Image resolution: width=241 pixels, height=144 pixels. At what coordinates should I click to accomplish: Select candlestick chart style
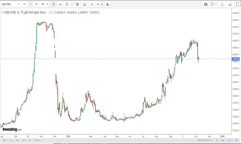click(53, 4)
